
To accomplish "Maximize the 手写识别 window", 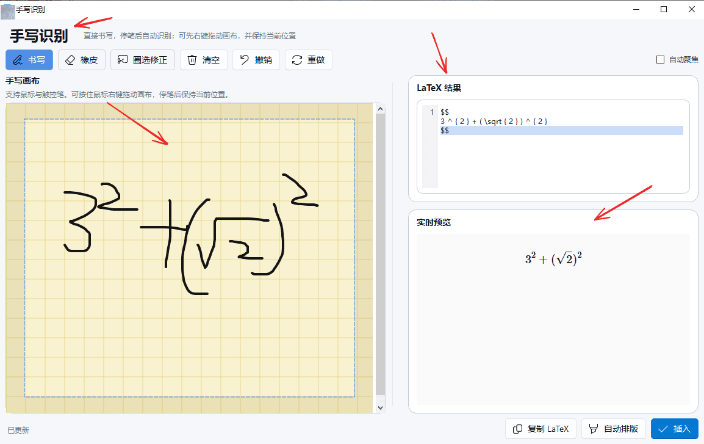I will click(664, 9).
